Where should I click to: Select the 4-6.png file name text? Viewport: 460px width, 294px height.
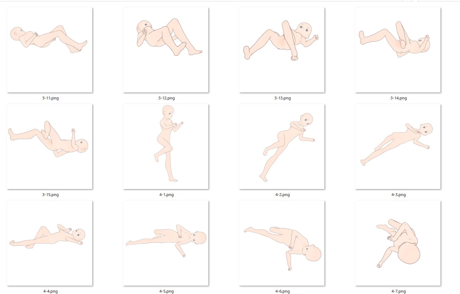coord(282,291)
